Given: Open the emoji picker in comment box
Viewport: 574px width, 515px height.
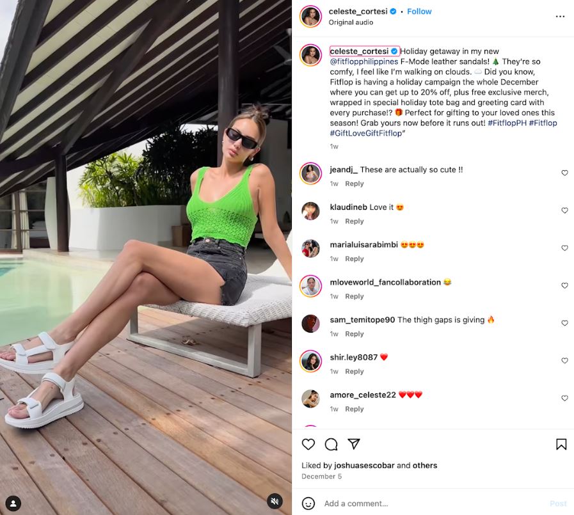Looking at the screenshot, I should tap(308, 503).
